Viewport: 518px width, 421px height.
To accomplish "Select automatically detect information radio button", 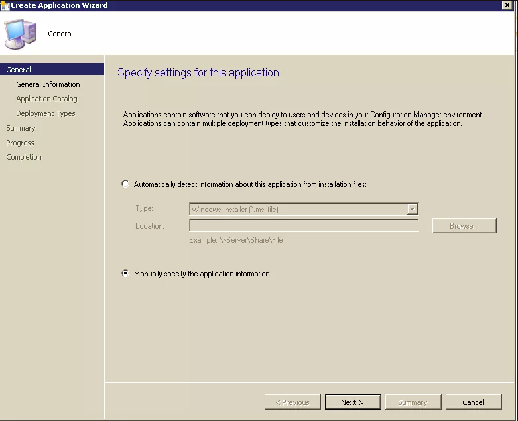I will click(x=125, y=184).
